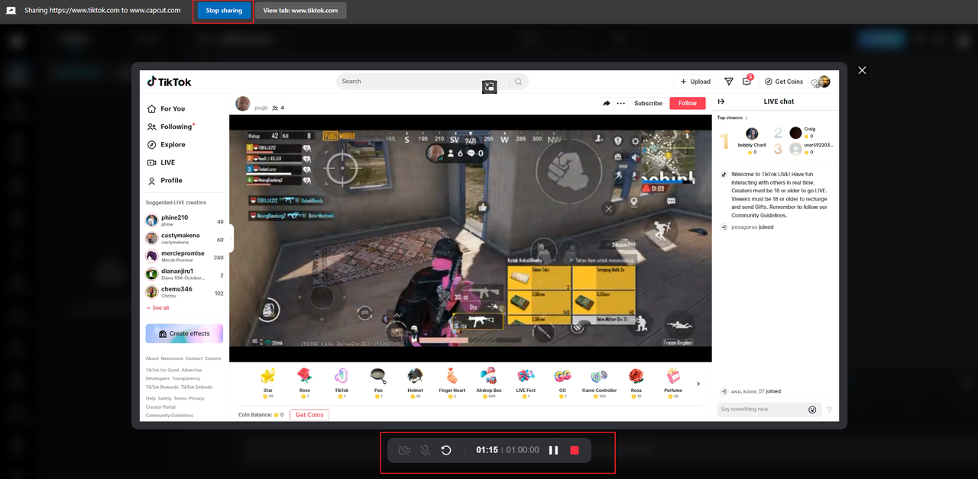The image size is (978, 479).
Task: Open the three-dot more options menu
Action: 621,103
